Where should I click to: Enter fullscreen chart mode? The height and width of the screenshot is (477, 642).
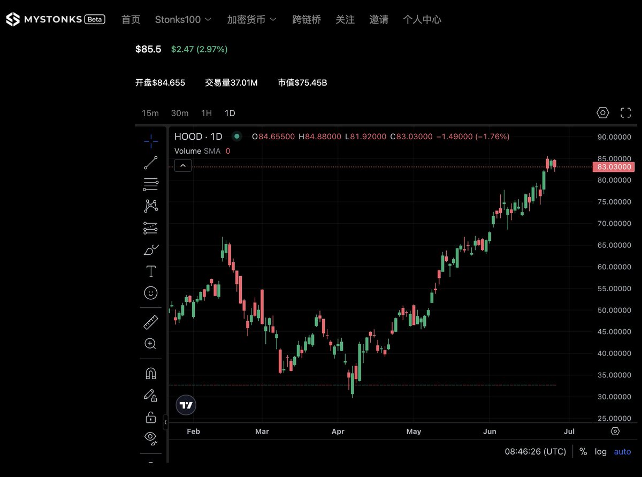pyautogui.click(x=625, y=113)
